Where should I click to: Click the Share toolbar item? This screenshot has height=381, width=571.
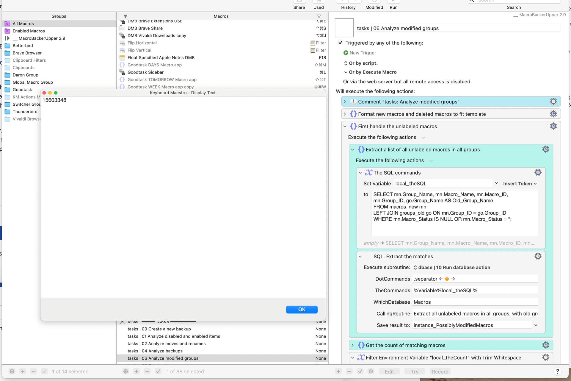point(299,5)
